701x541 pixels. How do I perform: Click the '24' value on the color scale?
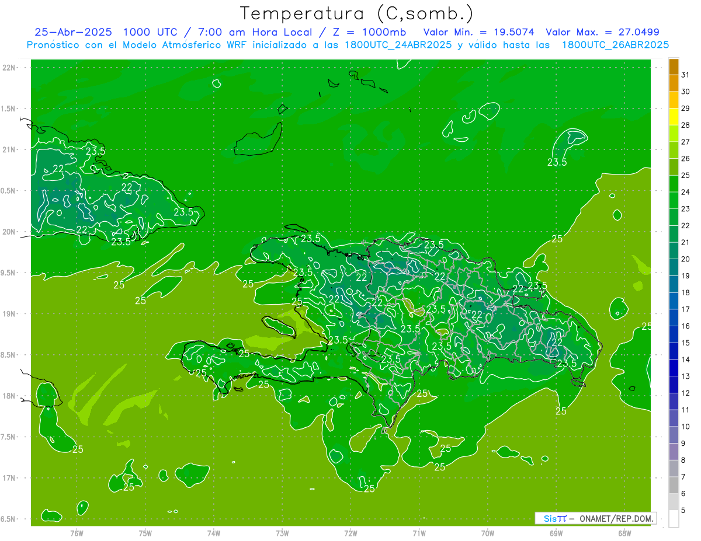pos(686,192)
